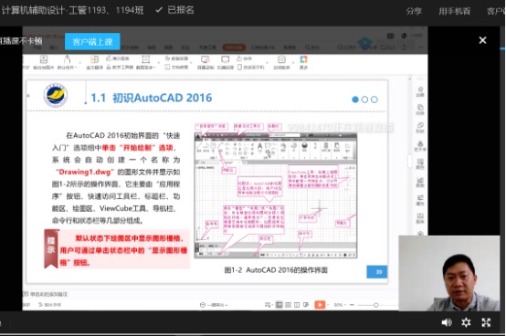
Task: Mute the video player volume speaker
Action: (x=447, y=322)
